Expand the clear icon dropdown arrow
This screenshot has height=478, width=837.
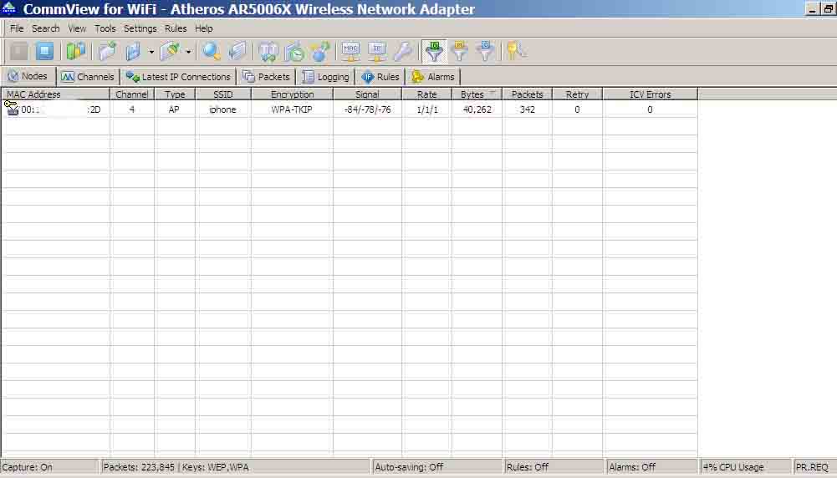point(188,52)
